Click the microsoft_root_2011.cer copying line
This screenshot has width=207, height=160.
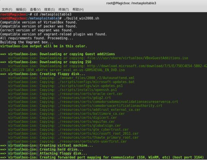point(73,134)
